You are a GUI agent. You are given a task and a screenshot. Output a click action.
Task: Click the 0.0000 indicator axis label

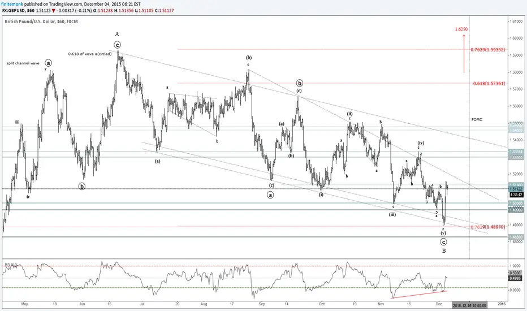click(x=515, y=290)
